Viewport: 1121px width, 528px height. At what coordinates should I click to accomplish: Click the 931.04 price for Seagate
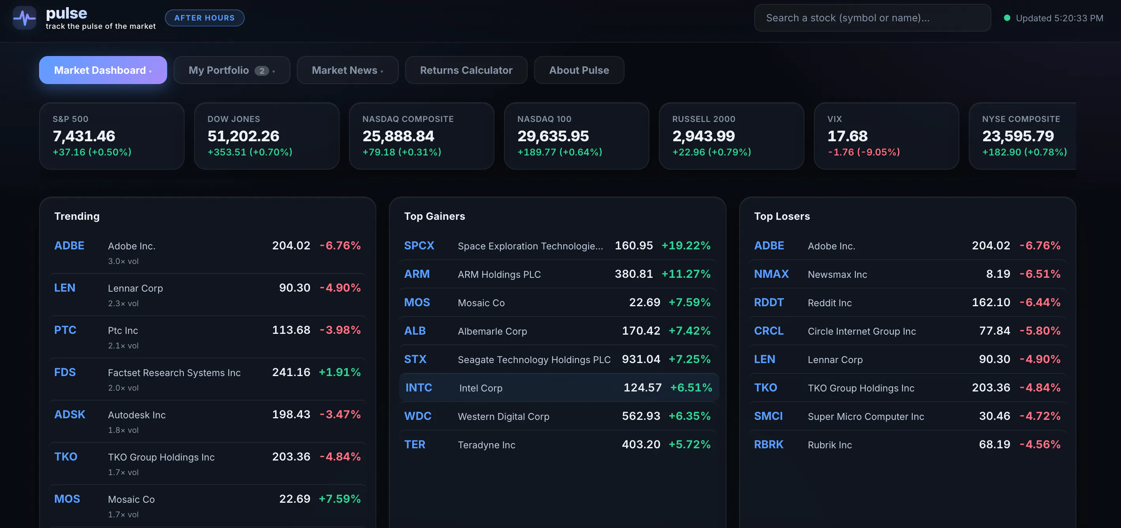641,359
